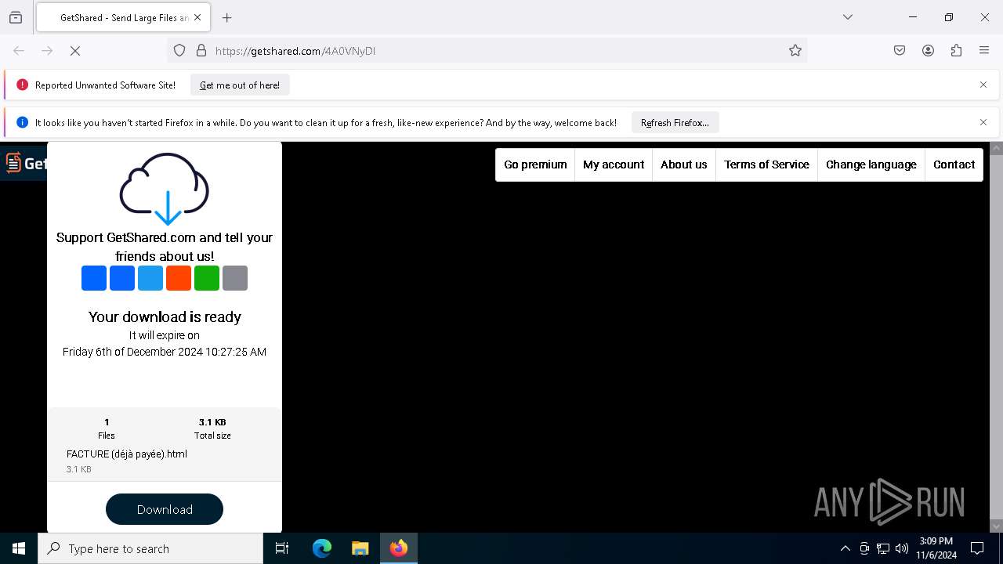Click the page vertical scrollbar
The width and height of the screenshot is (1003, 564).
click(x=997, y=337)
